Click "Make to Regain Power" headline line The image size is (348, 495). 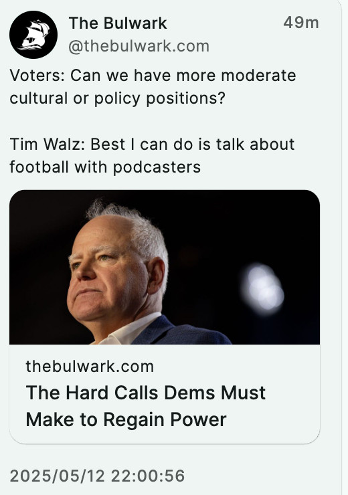click(x=126, y=420)
